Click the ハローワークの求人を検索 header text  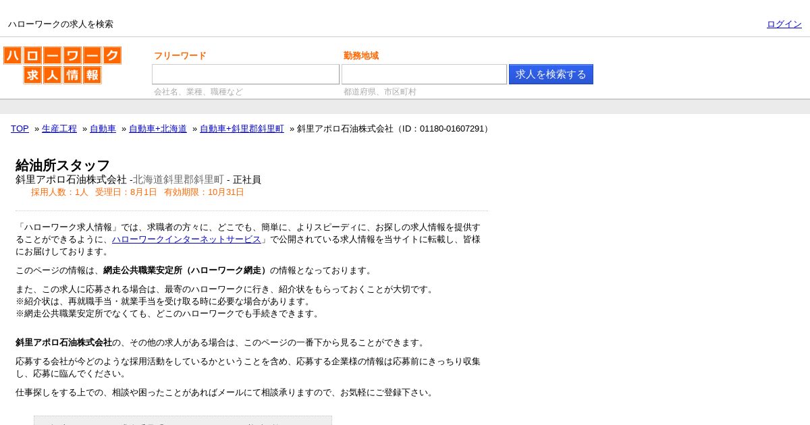coord(61,24)
